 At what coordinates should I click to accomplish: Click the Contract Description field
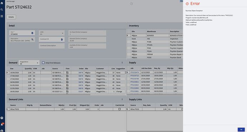pos(52,46)
